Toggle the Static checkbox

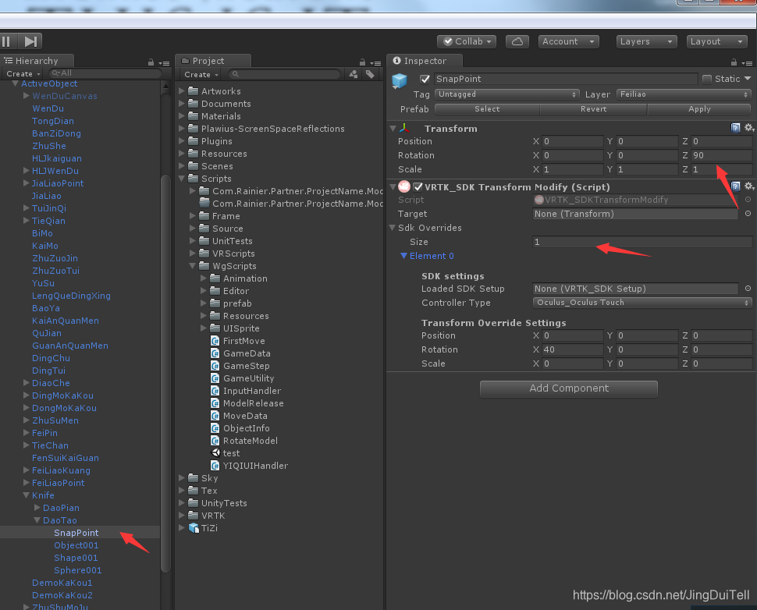[707, 79]
